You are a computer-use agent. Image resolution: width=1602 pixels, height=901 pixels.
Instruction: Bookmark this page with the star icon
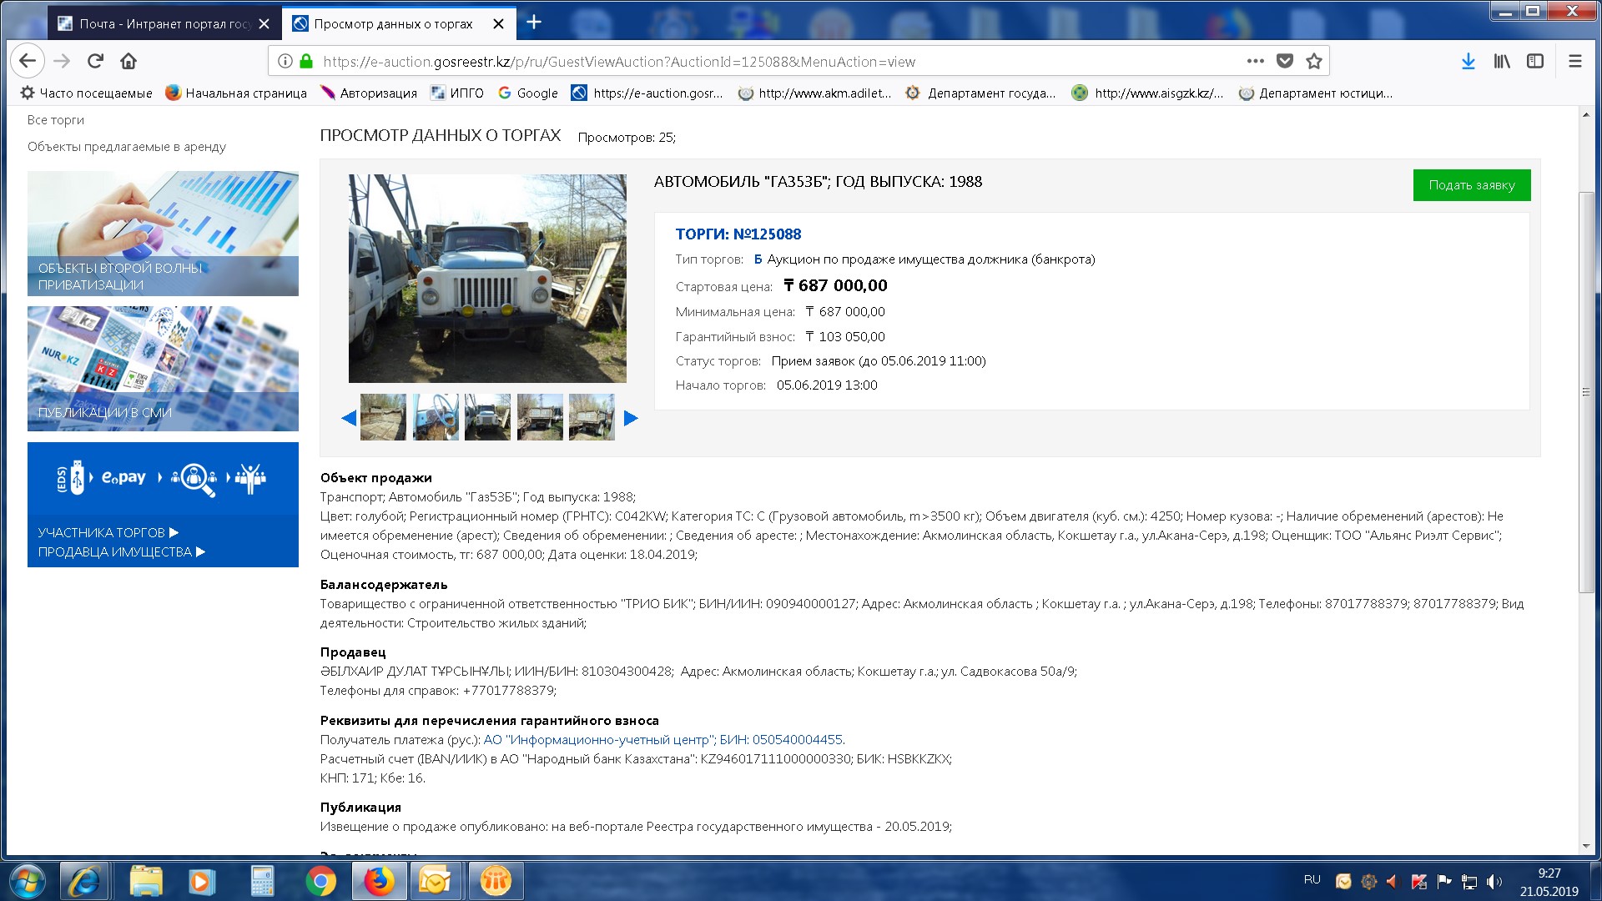[x=1314, y=61]
